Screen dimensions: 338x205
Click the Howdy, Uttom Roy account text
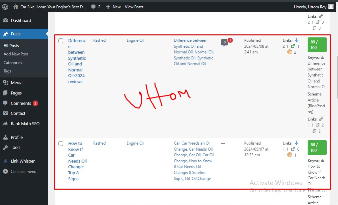pyautogui.click(x=310, y=7)
